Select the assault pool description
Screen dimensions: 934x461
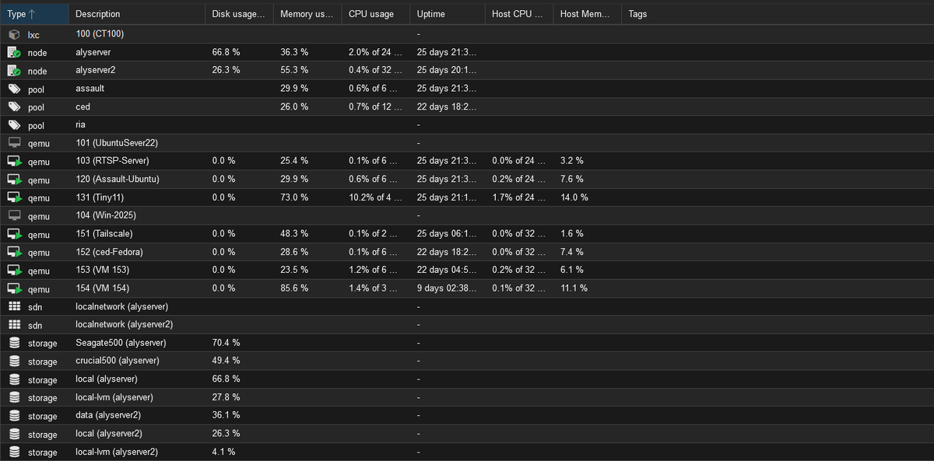point(90,89)
